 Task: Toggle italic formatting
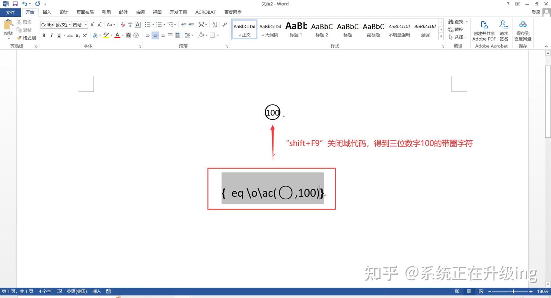point(51,35)
